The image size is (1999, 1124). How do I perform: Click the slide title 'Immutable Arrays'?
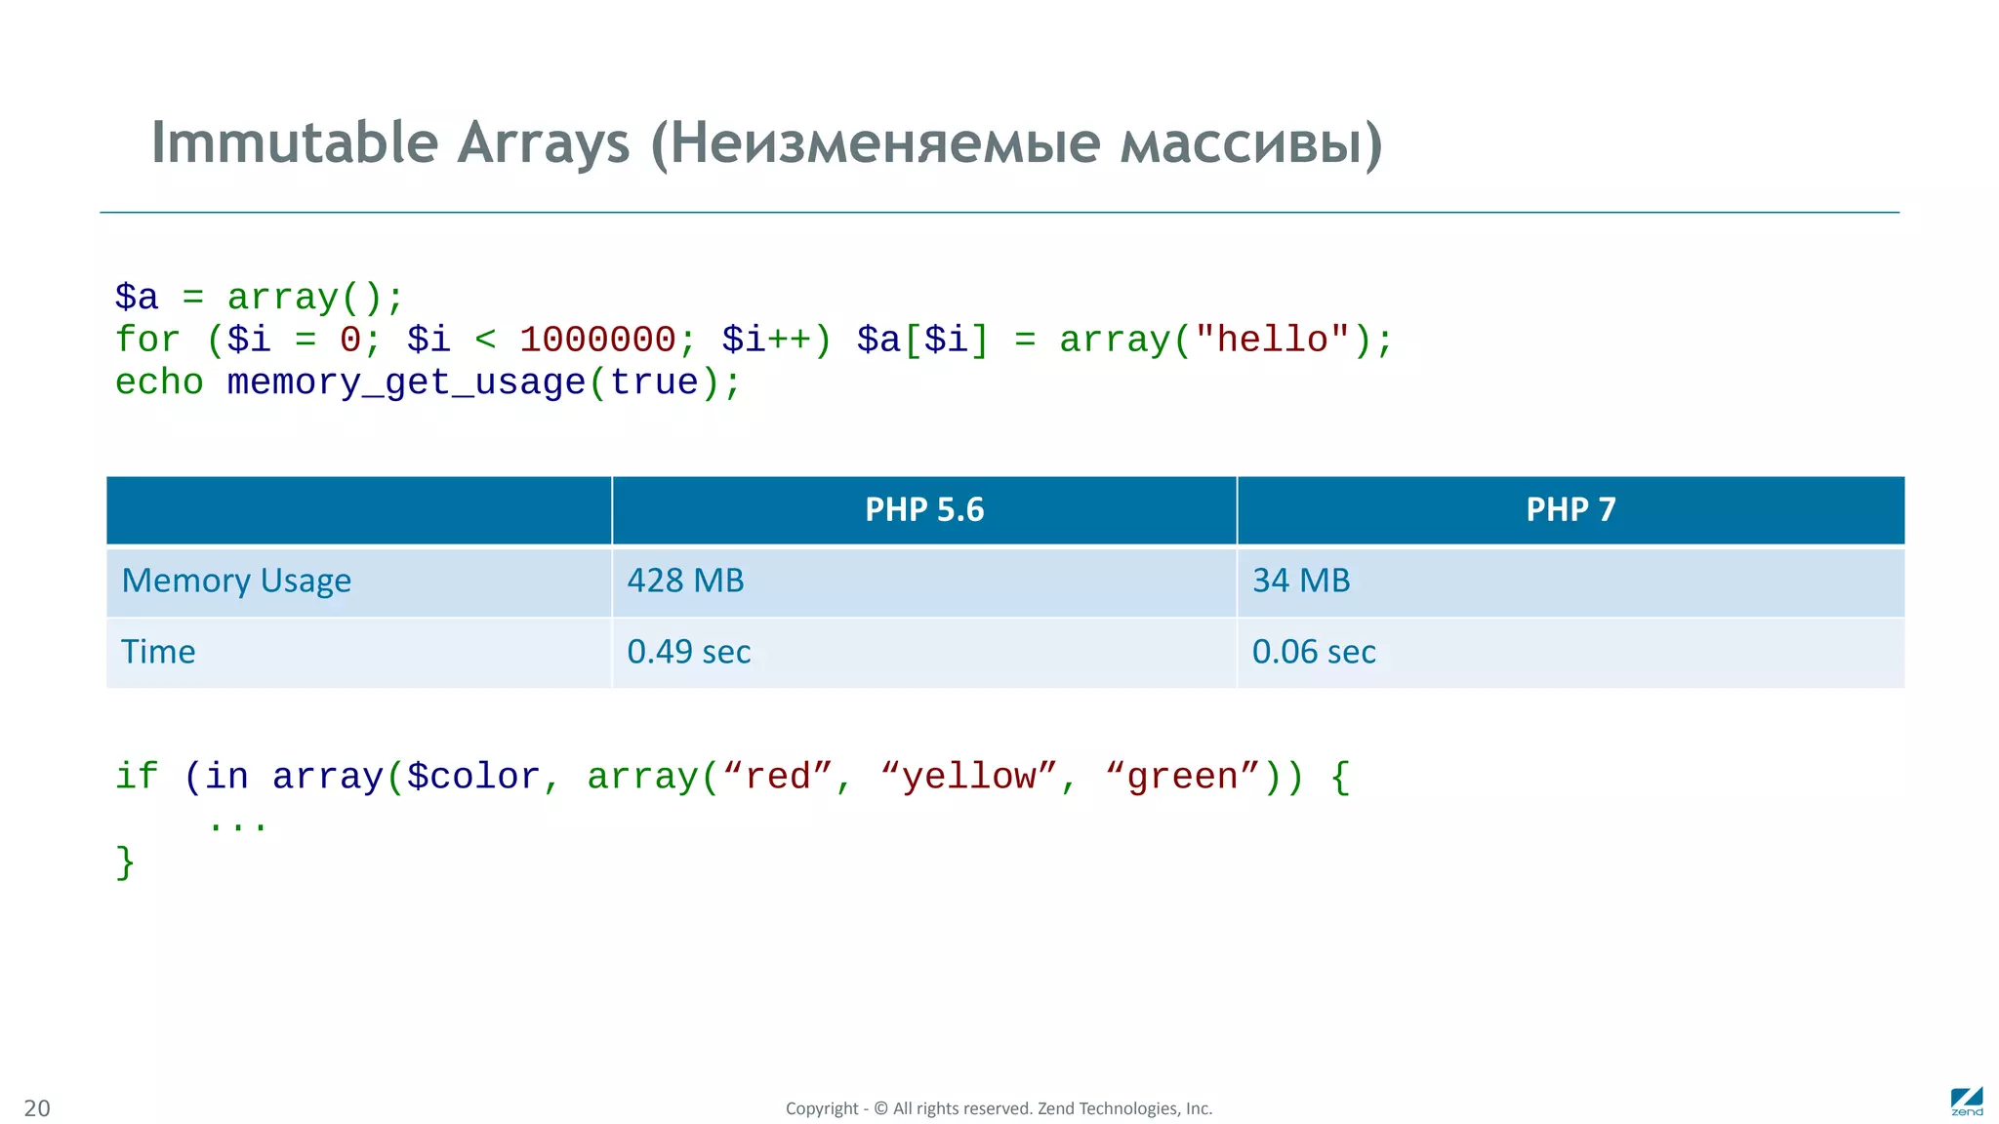[x=767, y=143]
